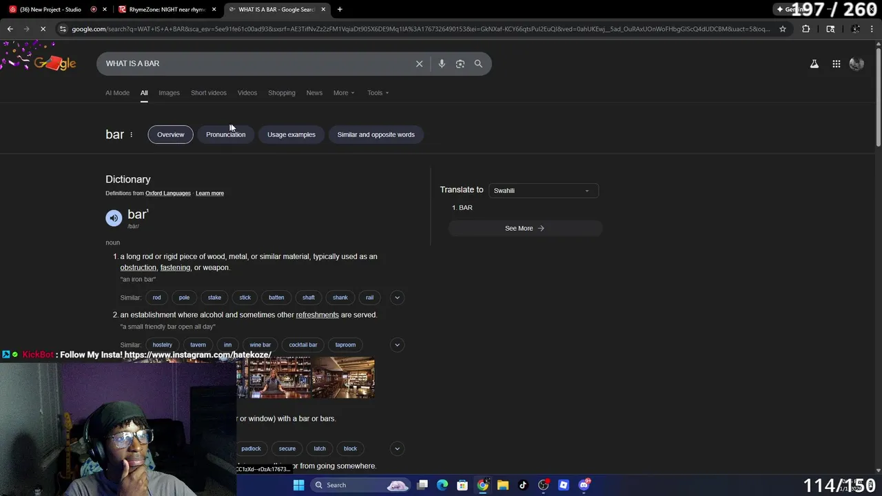Open File Explorer from the taskbar
The height and width of the screenshot is (496, 882).
503,485
